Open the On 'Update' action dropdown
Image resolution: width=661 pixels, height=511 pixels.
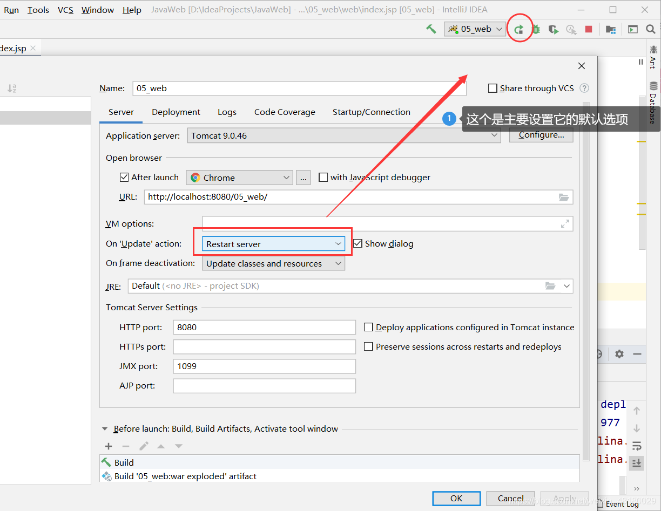pyautogui.click(x=273, y=244)
